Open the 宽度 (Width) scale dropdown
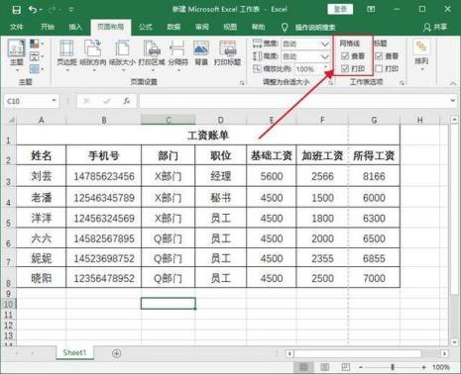 point(324,44)
